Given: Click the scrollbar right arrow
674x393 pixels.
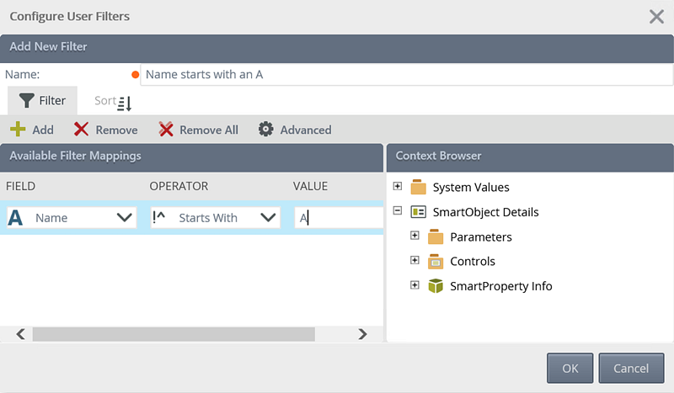Looking at the screenshot, I should click(363, 334).
